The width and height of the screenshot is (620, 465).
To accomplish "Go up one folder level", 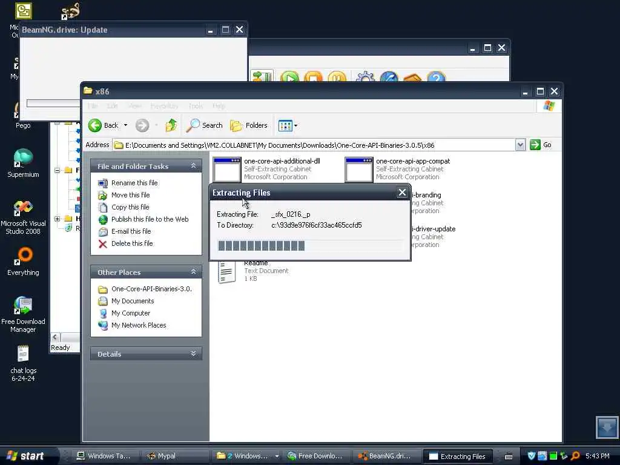I will [x=171, y=125].
